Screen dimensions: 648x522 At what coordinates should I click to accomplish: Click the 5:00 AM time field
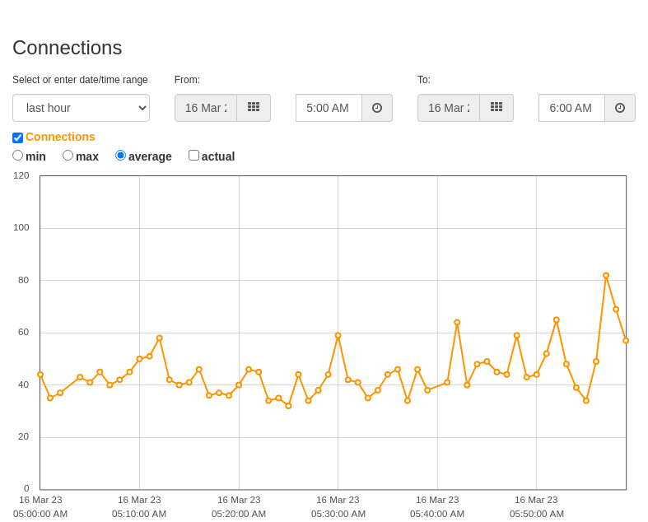pyautogui.click(x=329, y=108)
